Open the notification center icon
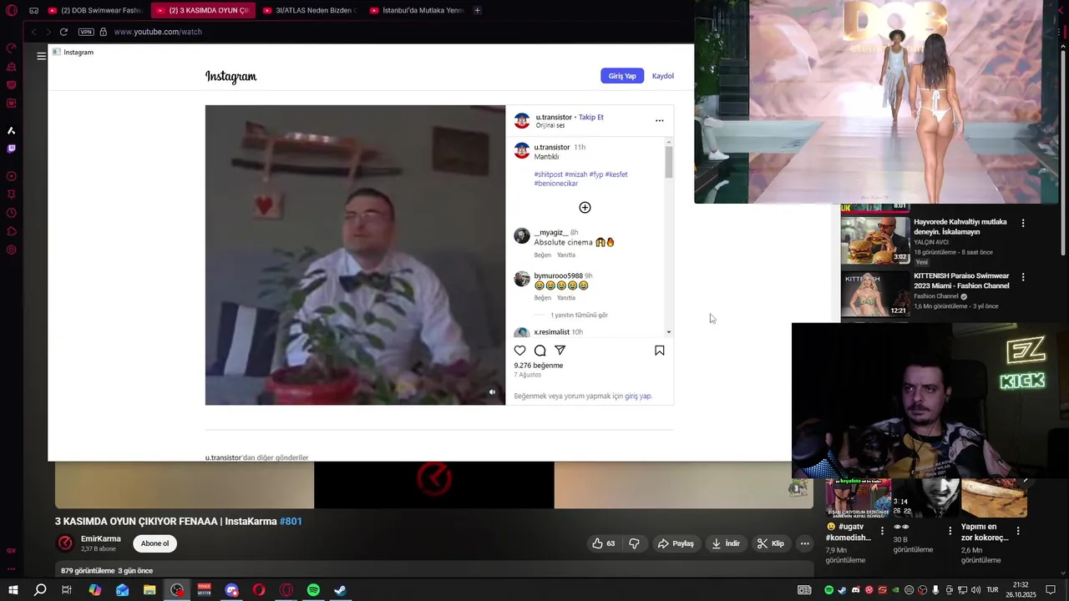Image resolution: width=1069 pixels, height=601 pixels. (1051, 590)
